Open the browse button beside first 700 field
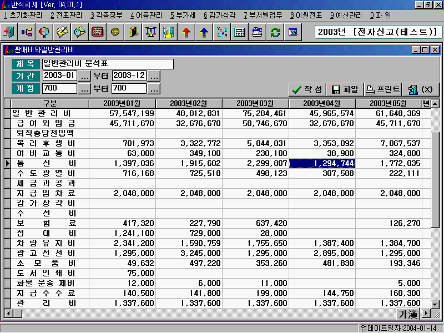This screenshot has width=444, height=333. pyautogui.click(x=84, y=89)
